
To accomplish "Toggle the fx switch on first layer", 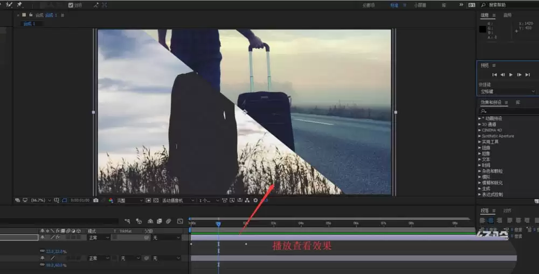I will coord(58,237).
